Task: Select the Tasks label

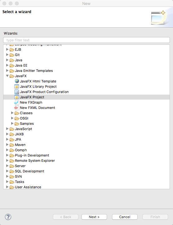Action: click(x=20, y=182)
